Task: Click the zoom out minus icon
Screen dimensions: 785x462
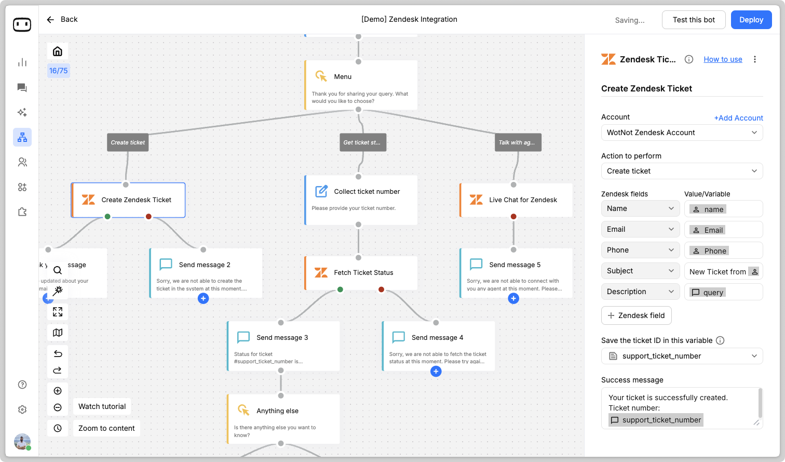Action: (x=58, y=407)
